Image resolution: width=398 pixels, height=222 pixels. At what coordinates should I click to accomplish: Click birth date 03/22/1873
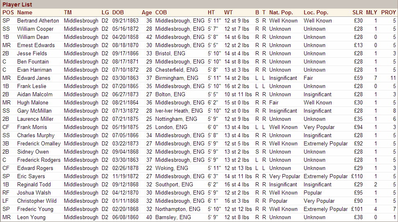click(x=125, y=143)
